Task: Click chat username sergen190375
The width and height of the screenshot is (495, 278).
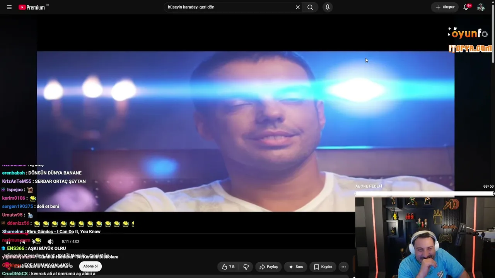Action: point(18,207)
